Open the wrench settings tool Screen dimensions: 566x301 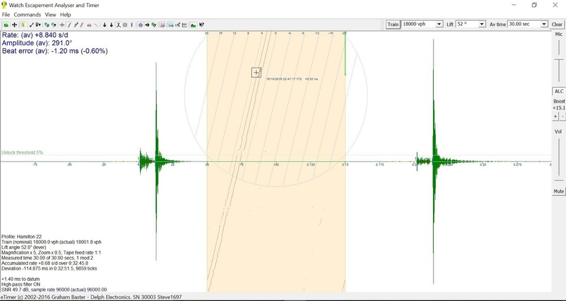point(31,25)
